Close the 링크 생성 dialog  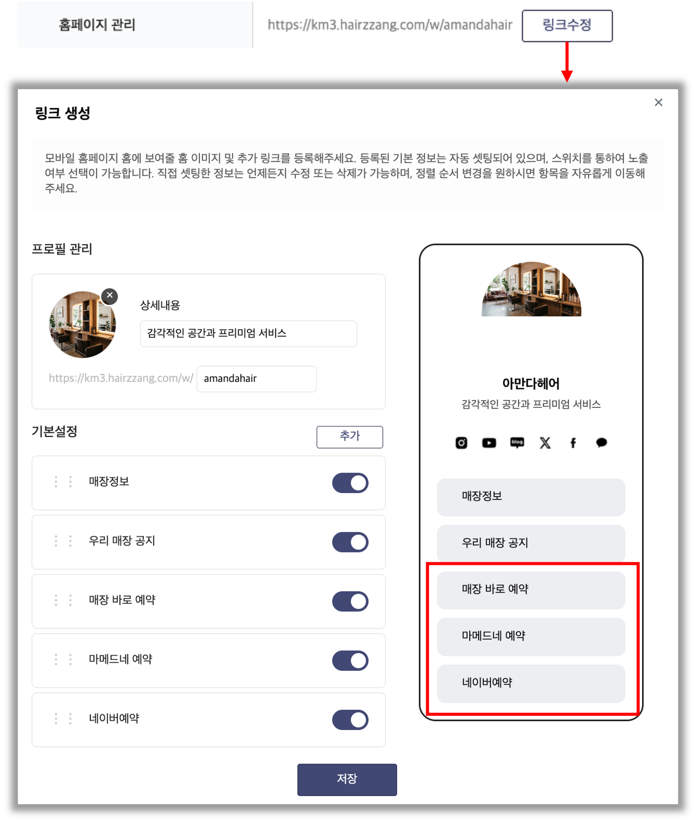[x=658, y=103]
